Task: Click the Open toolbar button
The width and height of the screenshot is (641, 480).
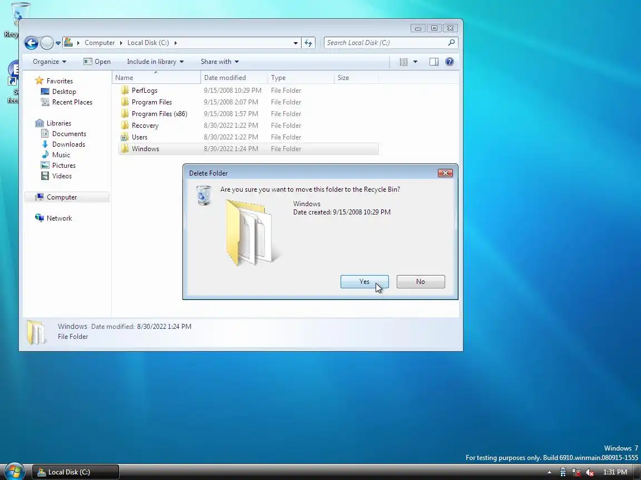Action: click(97, 62)
